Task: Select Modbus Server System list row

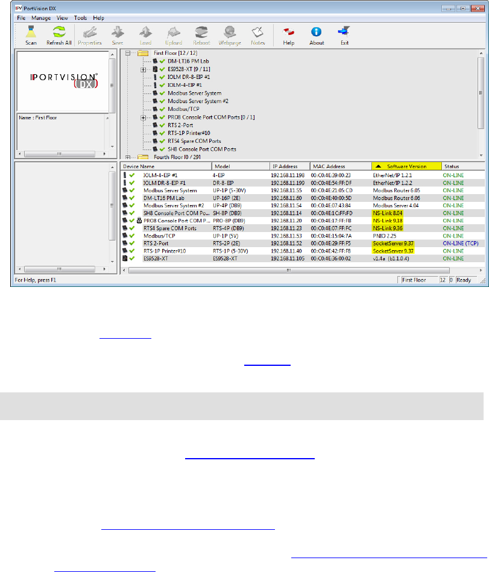Action: click(303, 190)
